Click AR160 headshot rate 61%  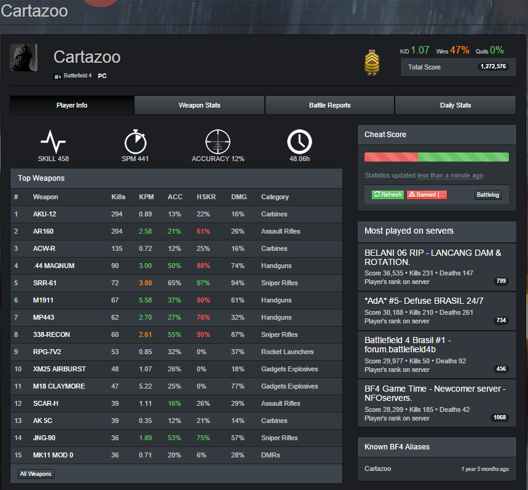[x=203, y=231]
